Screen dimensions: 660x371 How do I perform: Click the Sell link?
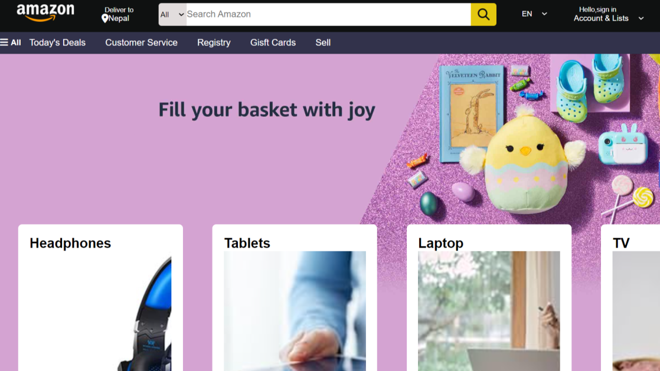pyautogui.click(x=323, y=42)
